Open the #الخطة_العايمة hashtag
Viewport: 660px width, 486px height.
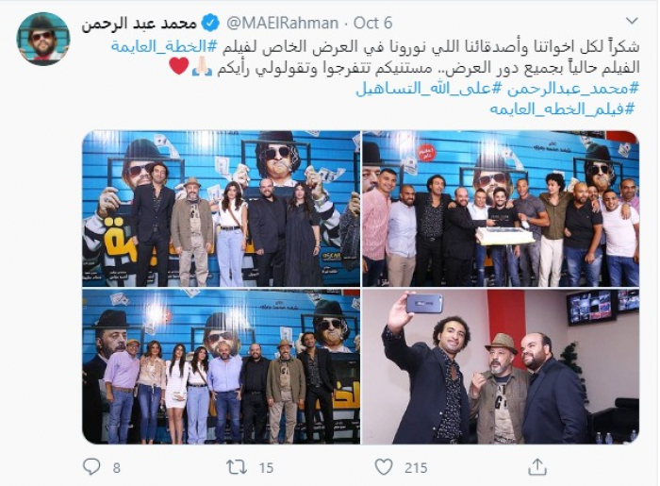(165, 46)
